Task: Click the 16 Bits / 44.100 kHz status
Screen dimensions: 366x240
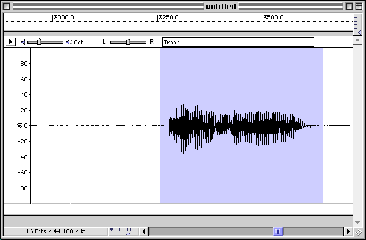Action: tap(55, 231)
